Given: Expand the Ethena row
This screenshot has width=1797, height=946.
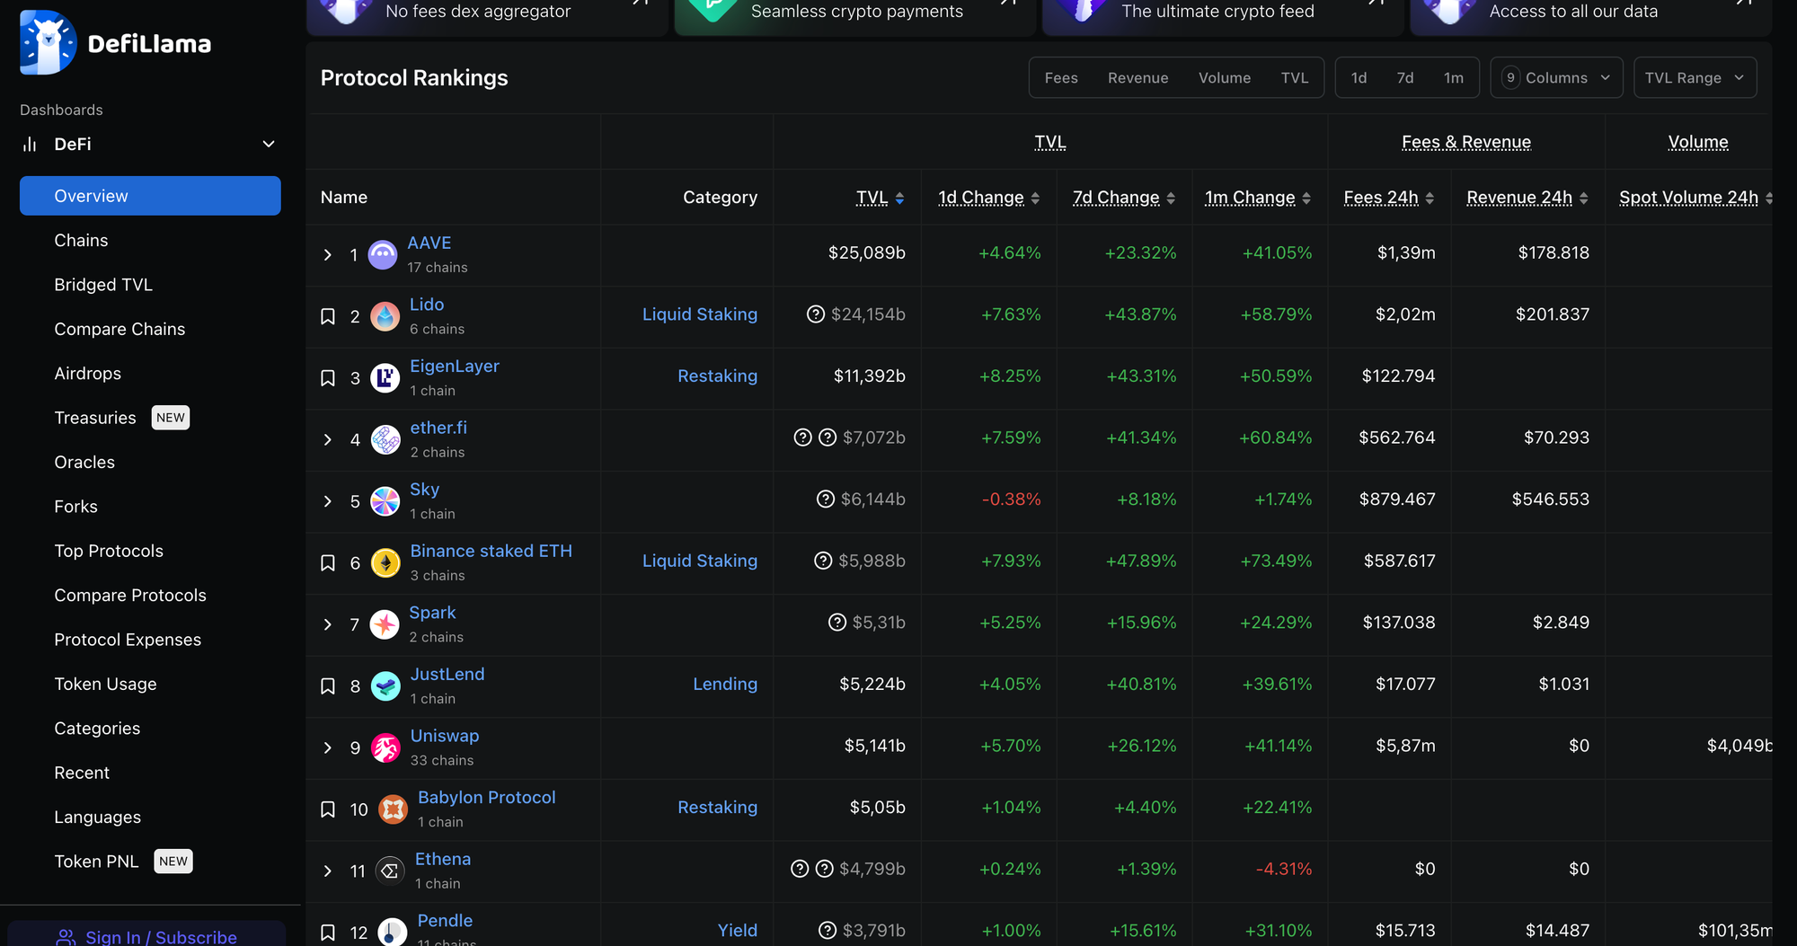Looking at the screenshot, I should (328, 871).
